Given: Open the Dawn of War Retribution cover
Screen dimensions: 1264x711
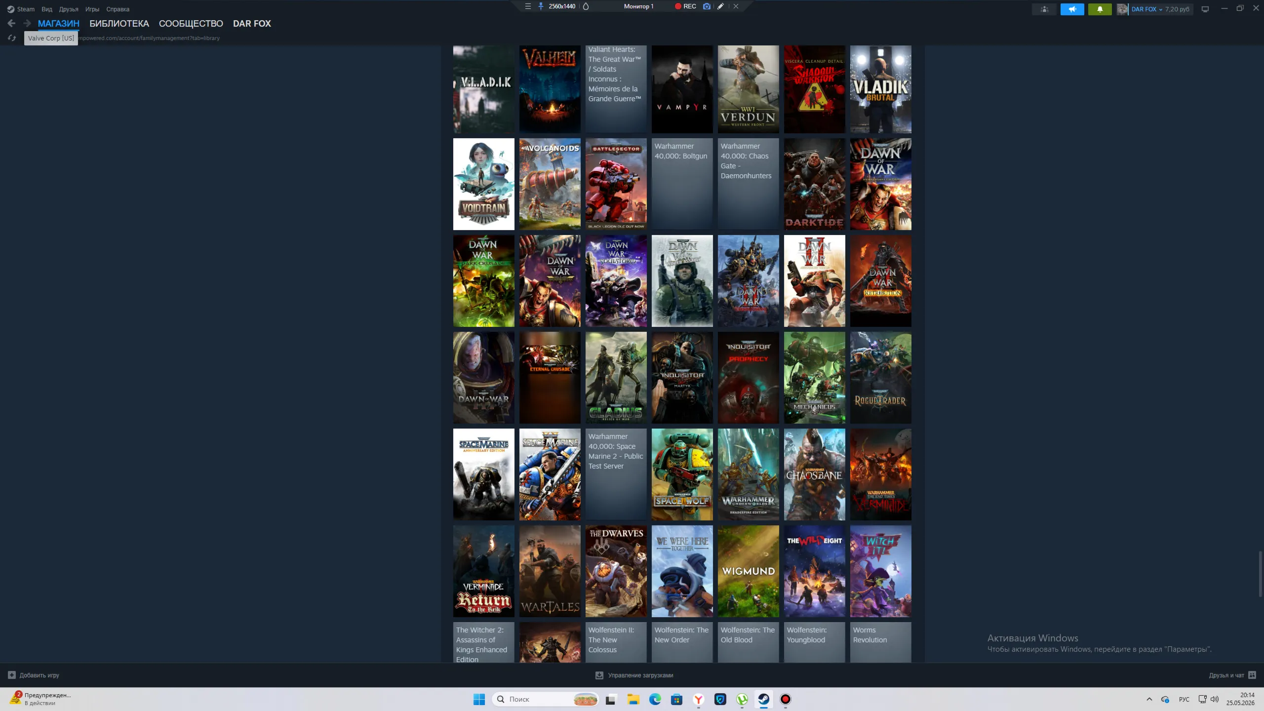Looking at the screenshot, I should (881, 281).
